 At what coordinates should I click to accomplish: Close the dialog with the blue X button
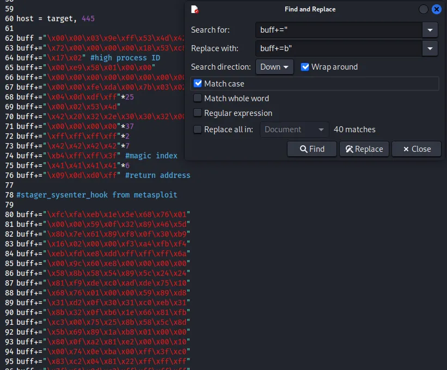coord(437,9)
